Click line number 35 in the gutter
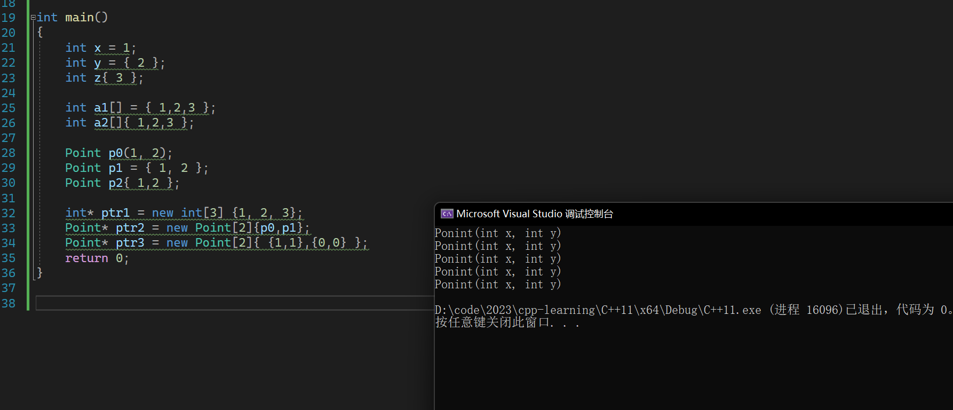This screenshot has width=953, height=410. click(9, 258)
